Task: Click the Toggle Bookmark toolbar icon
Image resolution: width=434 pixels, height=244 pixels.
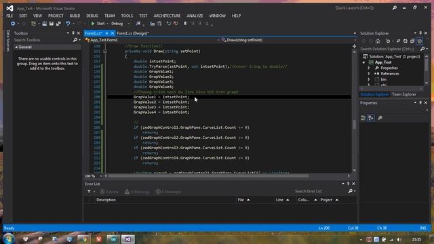Action: (185, 24)
